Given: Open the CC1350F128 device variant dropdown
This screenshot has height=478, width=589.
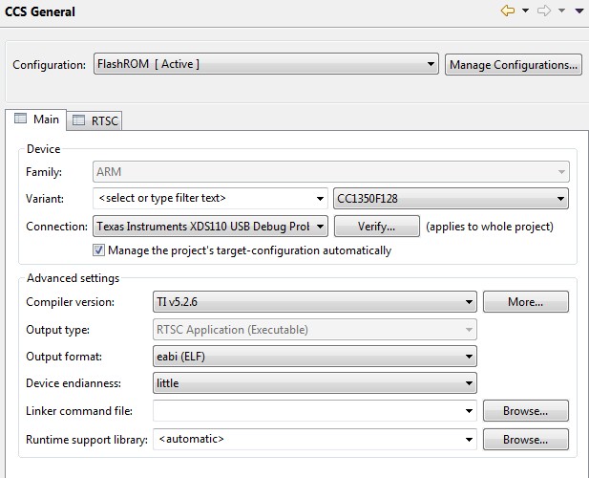Looking at the screenshot, I should (x=451, y=198).
